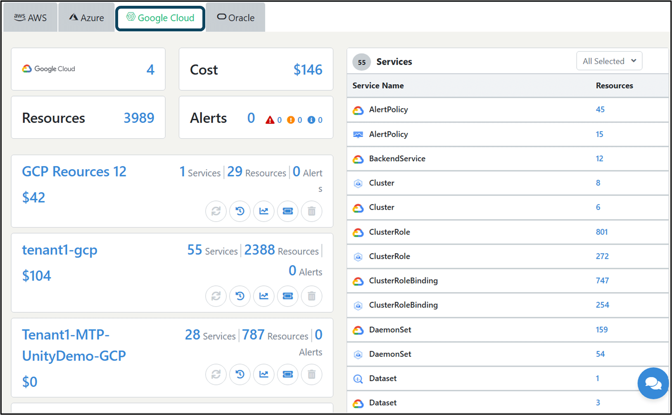Screen dimensions: 672x415
Task: Click 272 resources for ClusterRole
Action: point(602,256)
